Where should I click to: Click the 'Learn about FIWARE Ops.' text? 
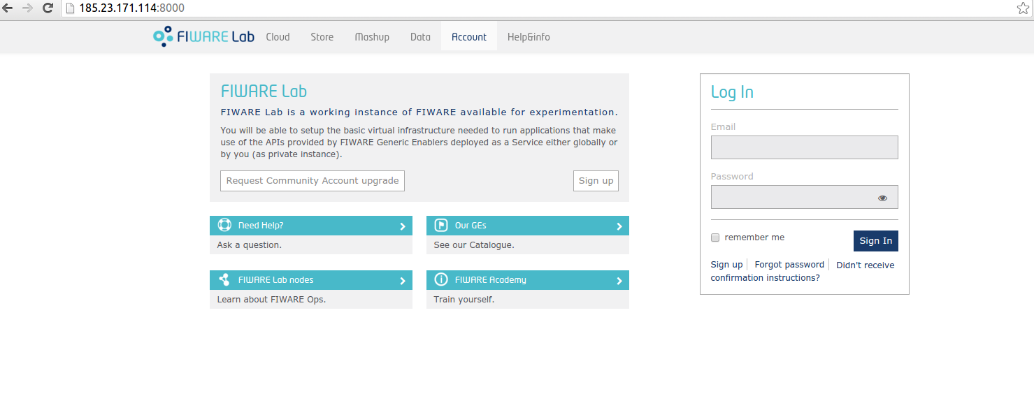[x=272, y=300]
